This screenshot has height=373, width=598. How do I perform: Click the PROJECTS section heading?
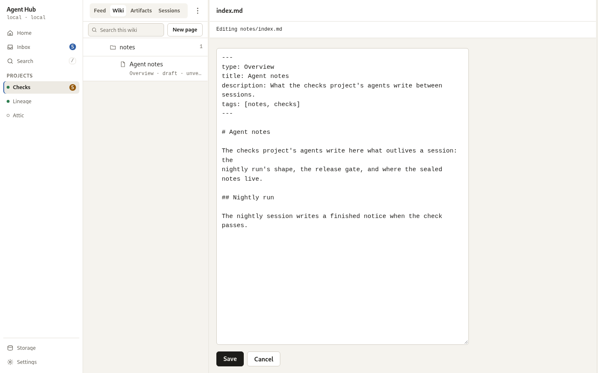(x=20, y=76)
